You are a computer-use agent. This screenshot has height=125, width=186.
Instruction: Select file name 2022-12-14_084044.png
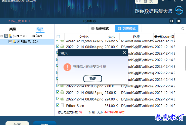85,47
